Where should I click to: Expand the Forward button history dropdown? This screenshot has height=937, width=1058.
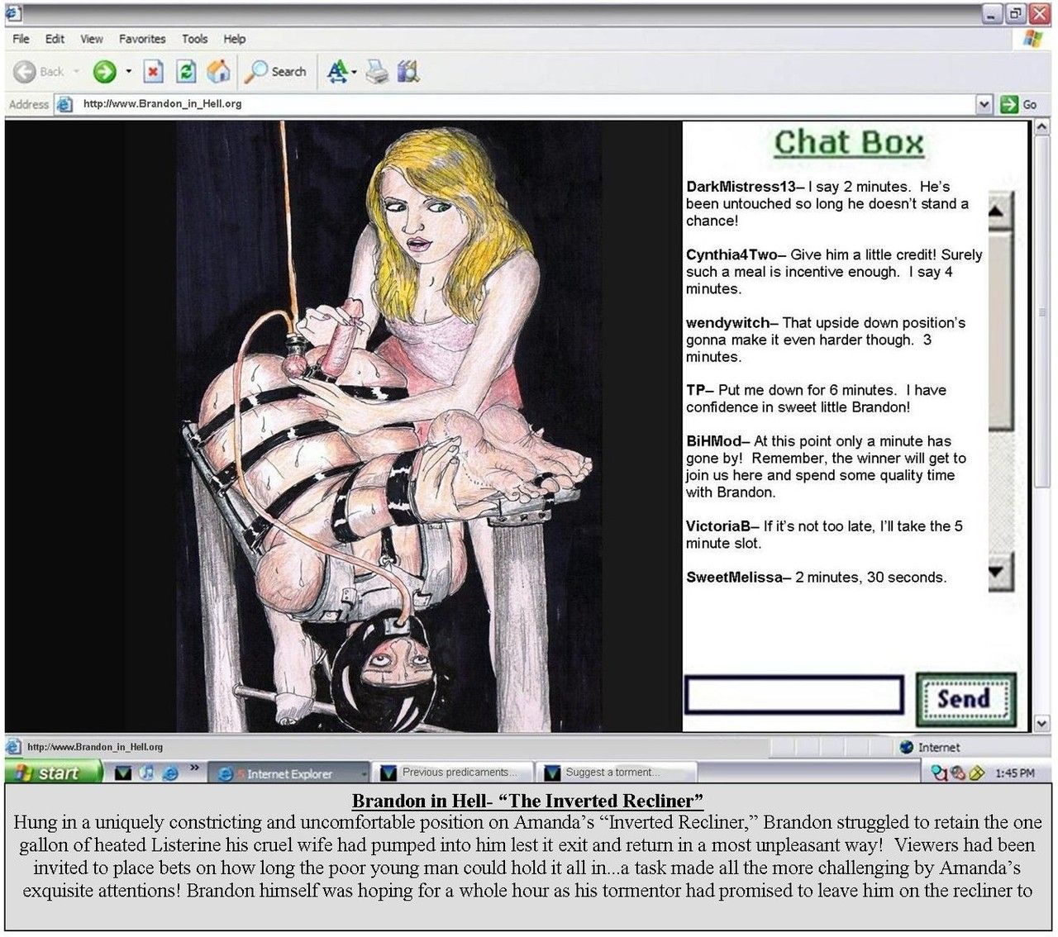point(128,72)
